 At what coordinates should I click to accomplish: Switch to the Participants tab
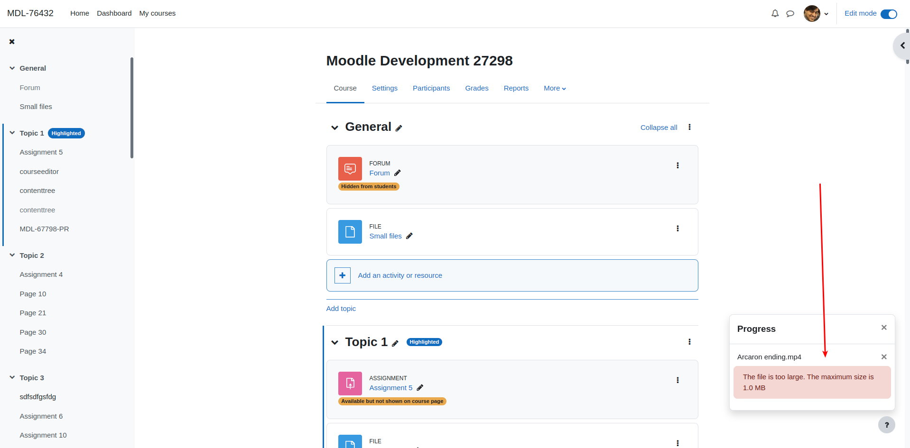point(431,88)
